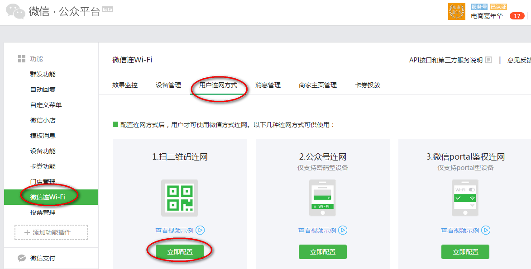Click the 功能 sidebar section header
Screen dimensions: 531x269
(36, 59)
